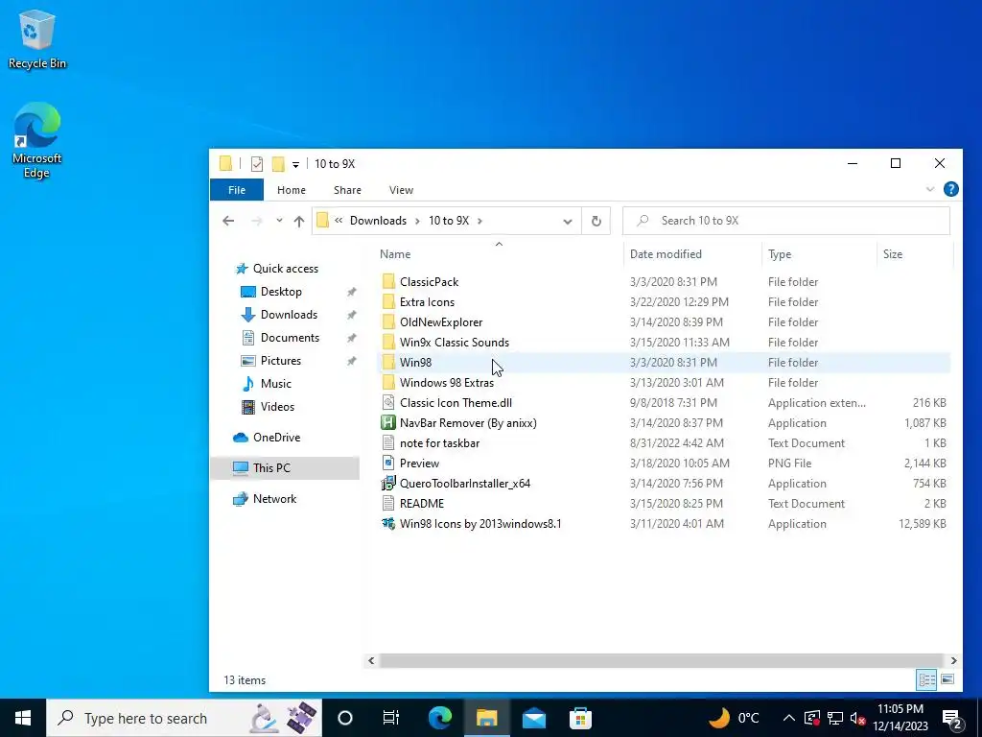The height and width of the screenshot is (737, 982).
Task: Open the notification center icon
Action: coord(952,719)
